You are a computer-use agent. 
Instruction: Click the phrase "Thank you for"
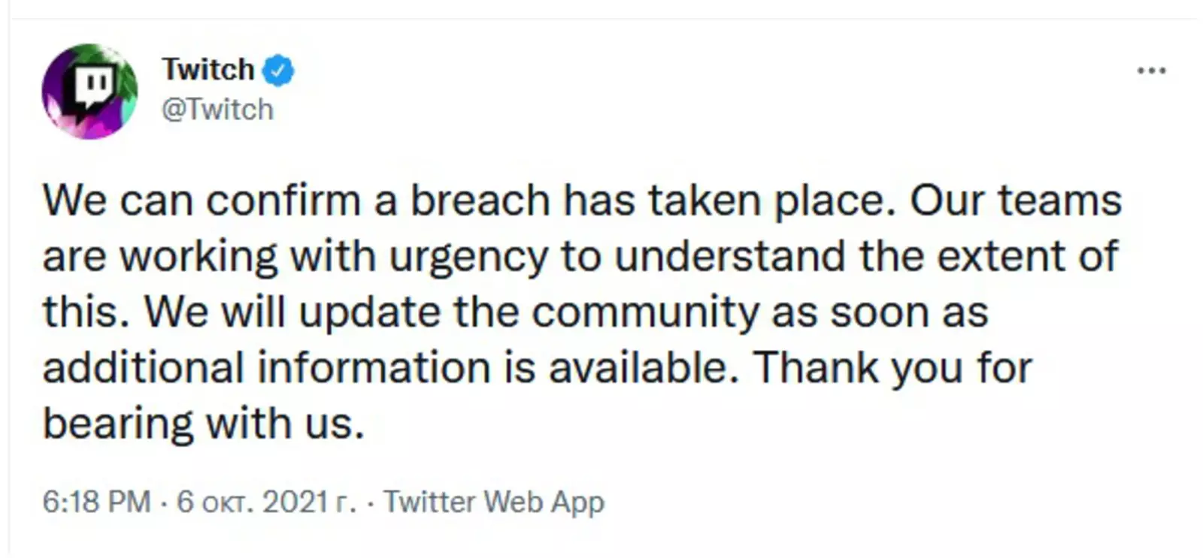893,367
